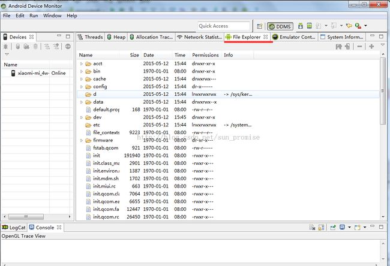Screen dimensions: 390x266
Task: Click the Cause GC trash icon
Action: pyautogui.click(x=35, y=47)
